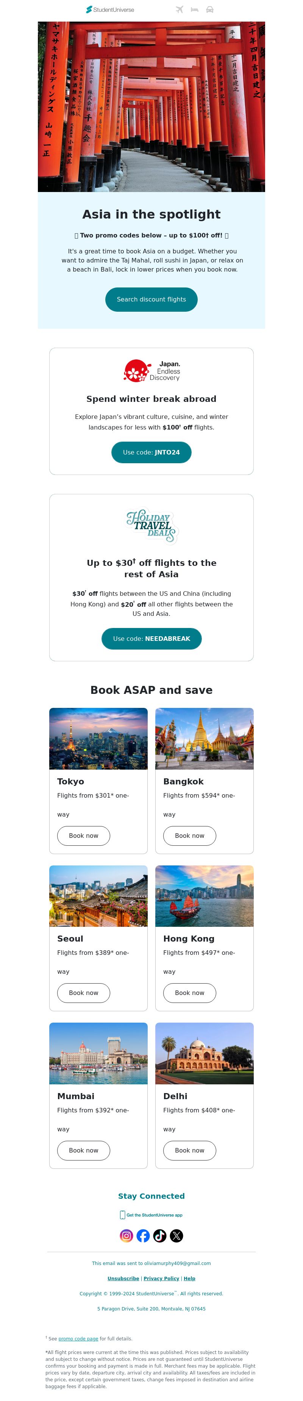Open flights via the airplane icon
Viewport: 303px width, 1401px height.
click(180, 9)
